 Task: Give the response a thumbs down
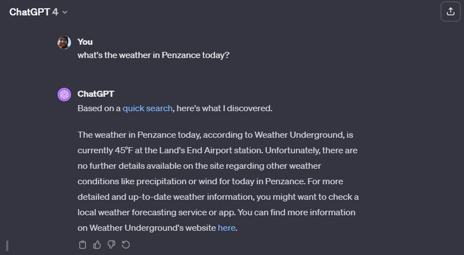click(x=111, y=244)
